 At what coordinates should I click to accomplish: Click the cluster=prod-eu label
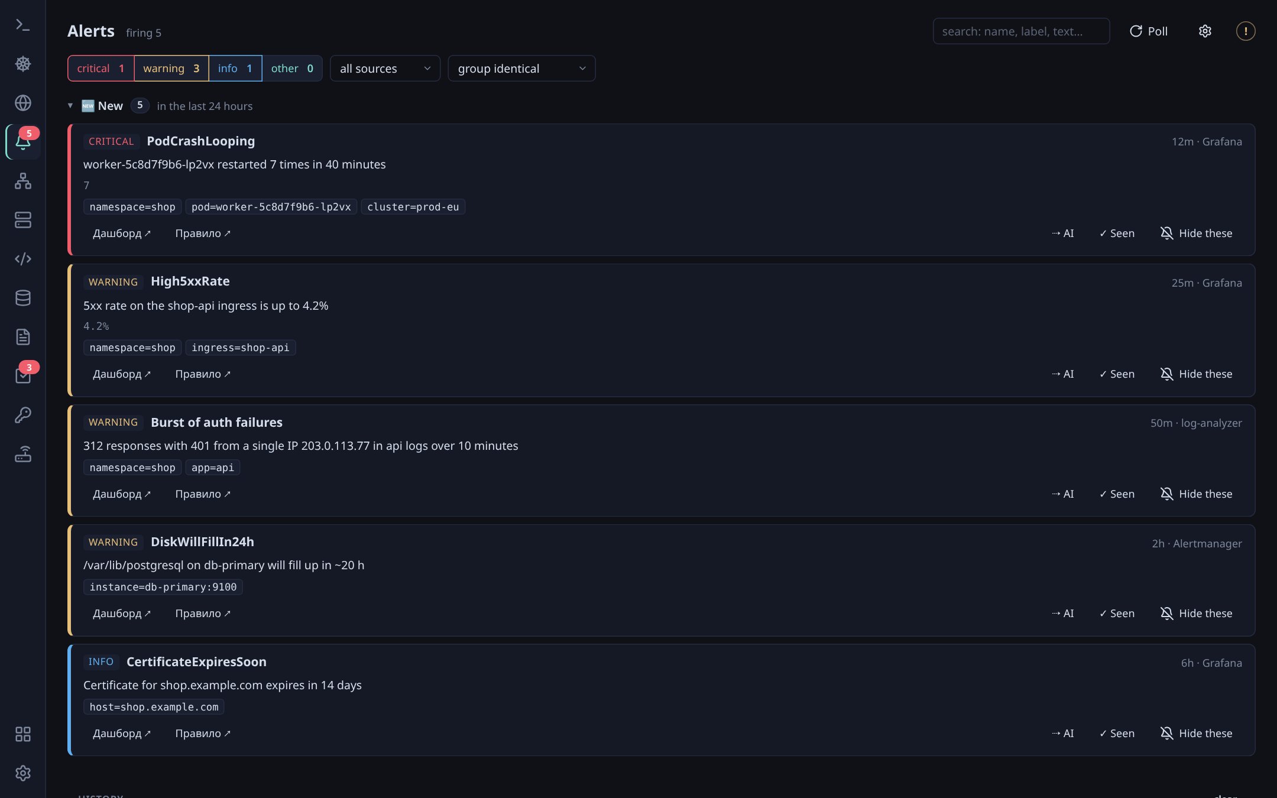413,207
